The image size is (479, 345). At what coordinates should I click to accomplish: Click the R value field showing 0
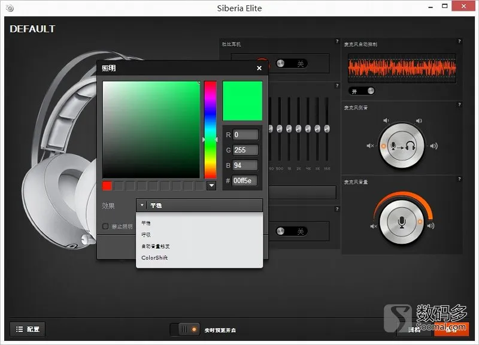(x=245, y=135)
